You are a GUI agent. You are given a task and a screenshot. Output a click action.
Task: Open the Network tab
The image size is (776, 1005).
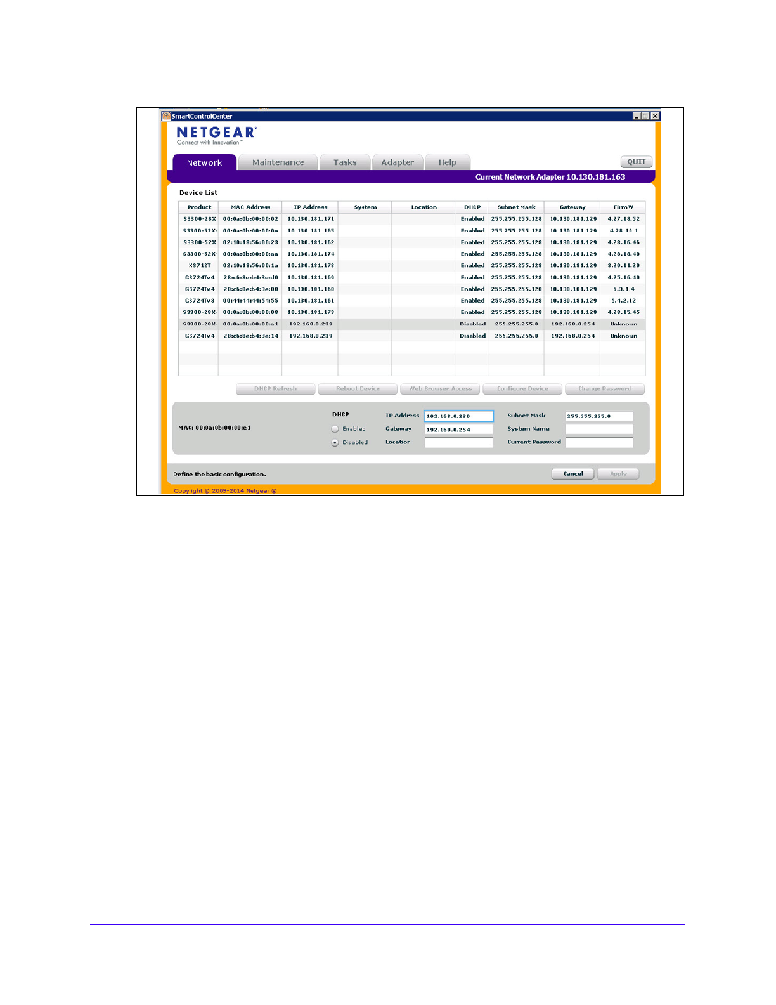tap(204, 162)
